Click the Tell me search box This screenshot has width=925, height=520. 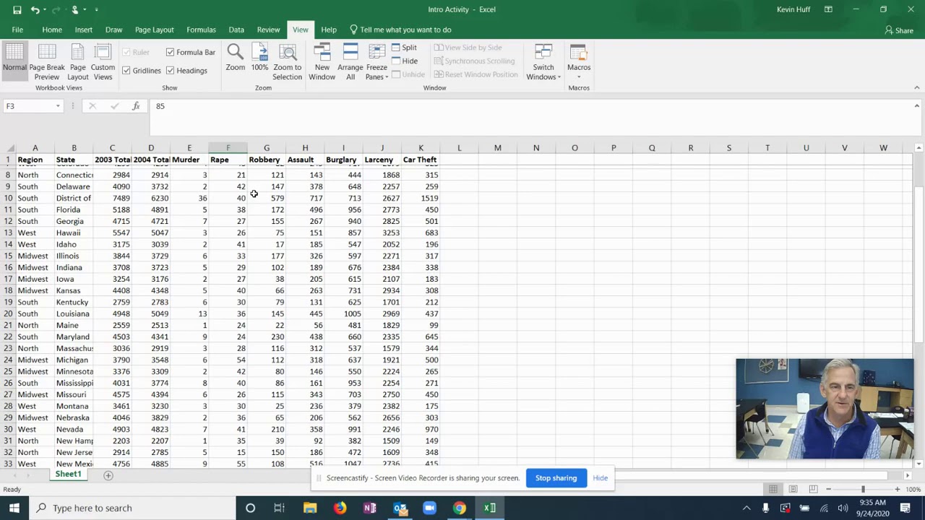click(400, 30)
